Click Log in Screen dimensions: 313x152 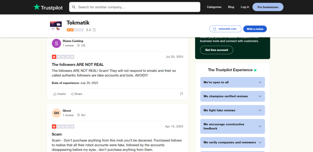coord(245,7)
